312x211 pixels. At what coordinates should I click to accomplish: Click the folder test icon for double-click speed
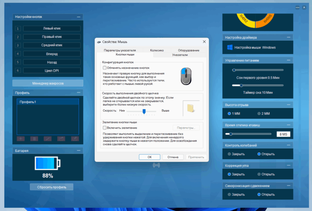pos(190,108)
